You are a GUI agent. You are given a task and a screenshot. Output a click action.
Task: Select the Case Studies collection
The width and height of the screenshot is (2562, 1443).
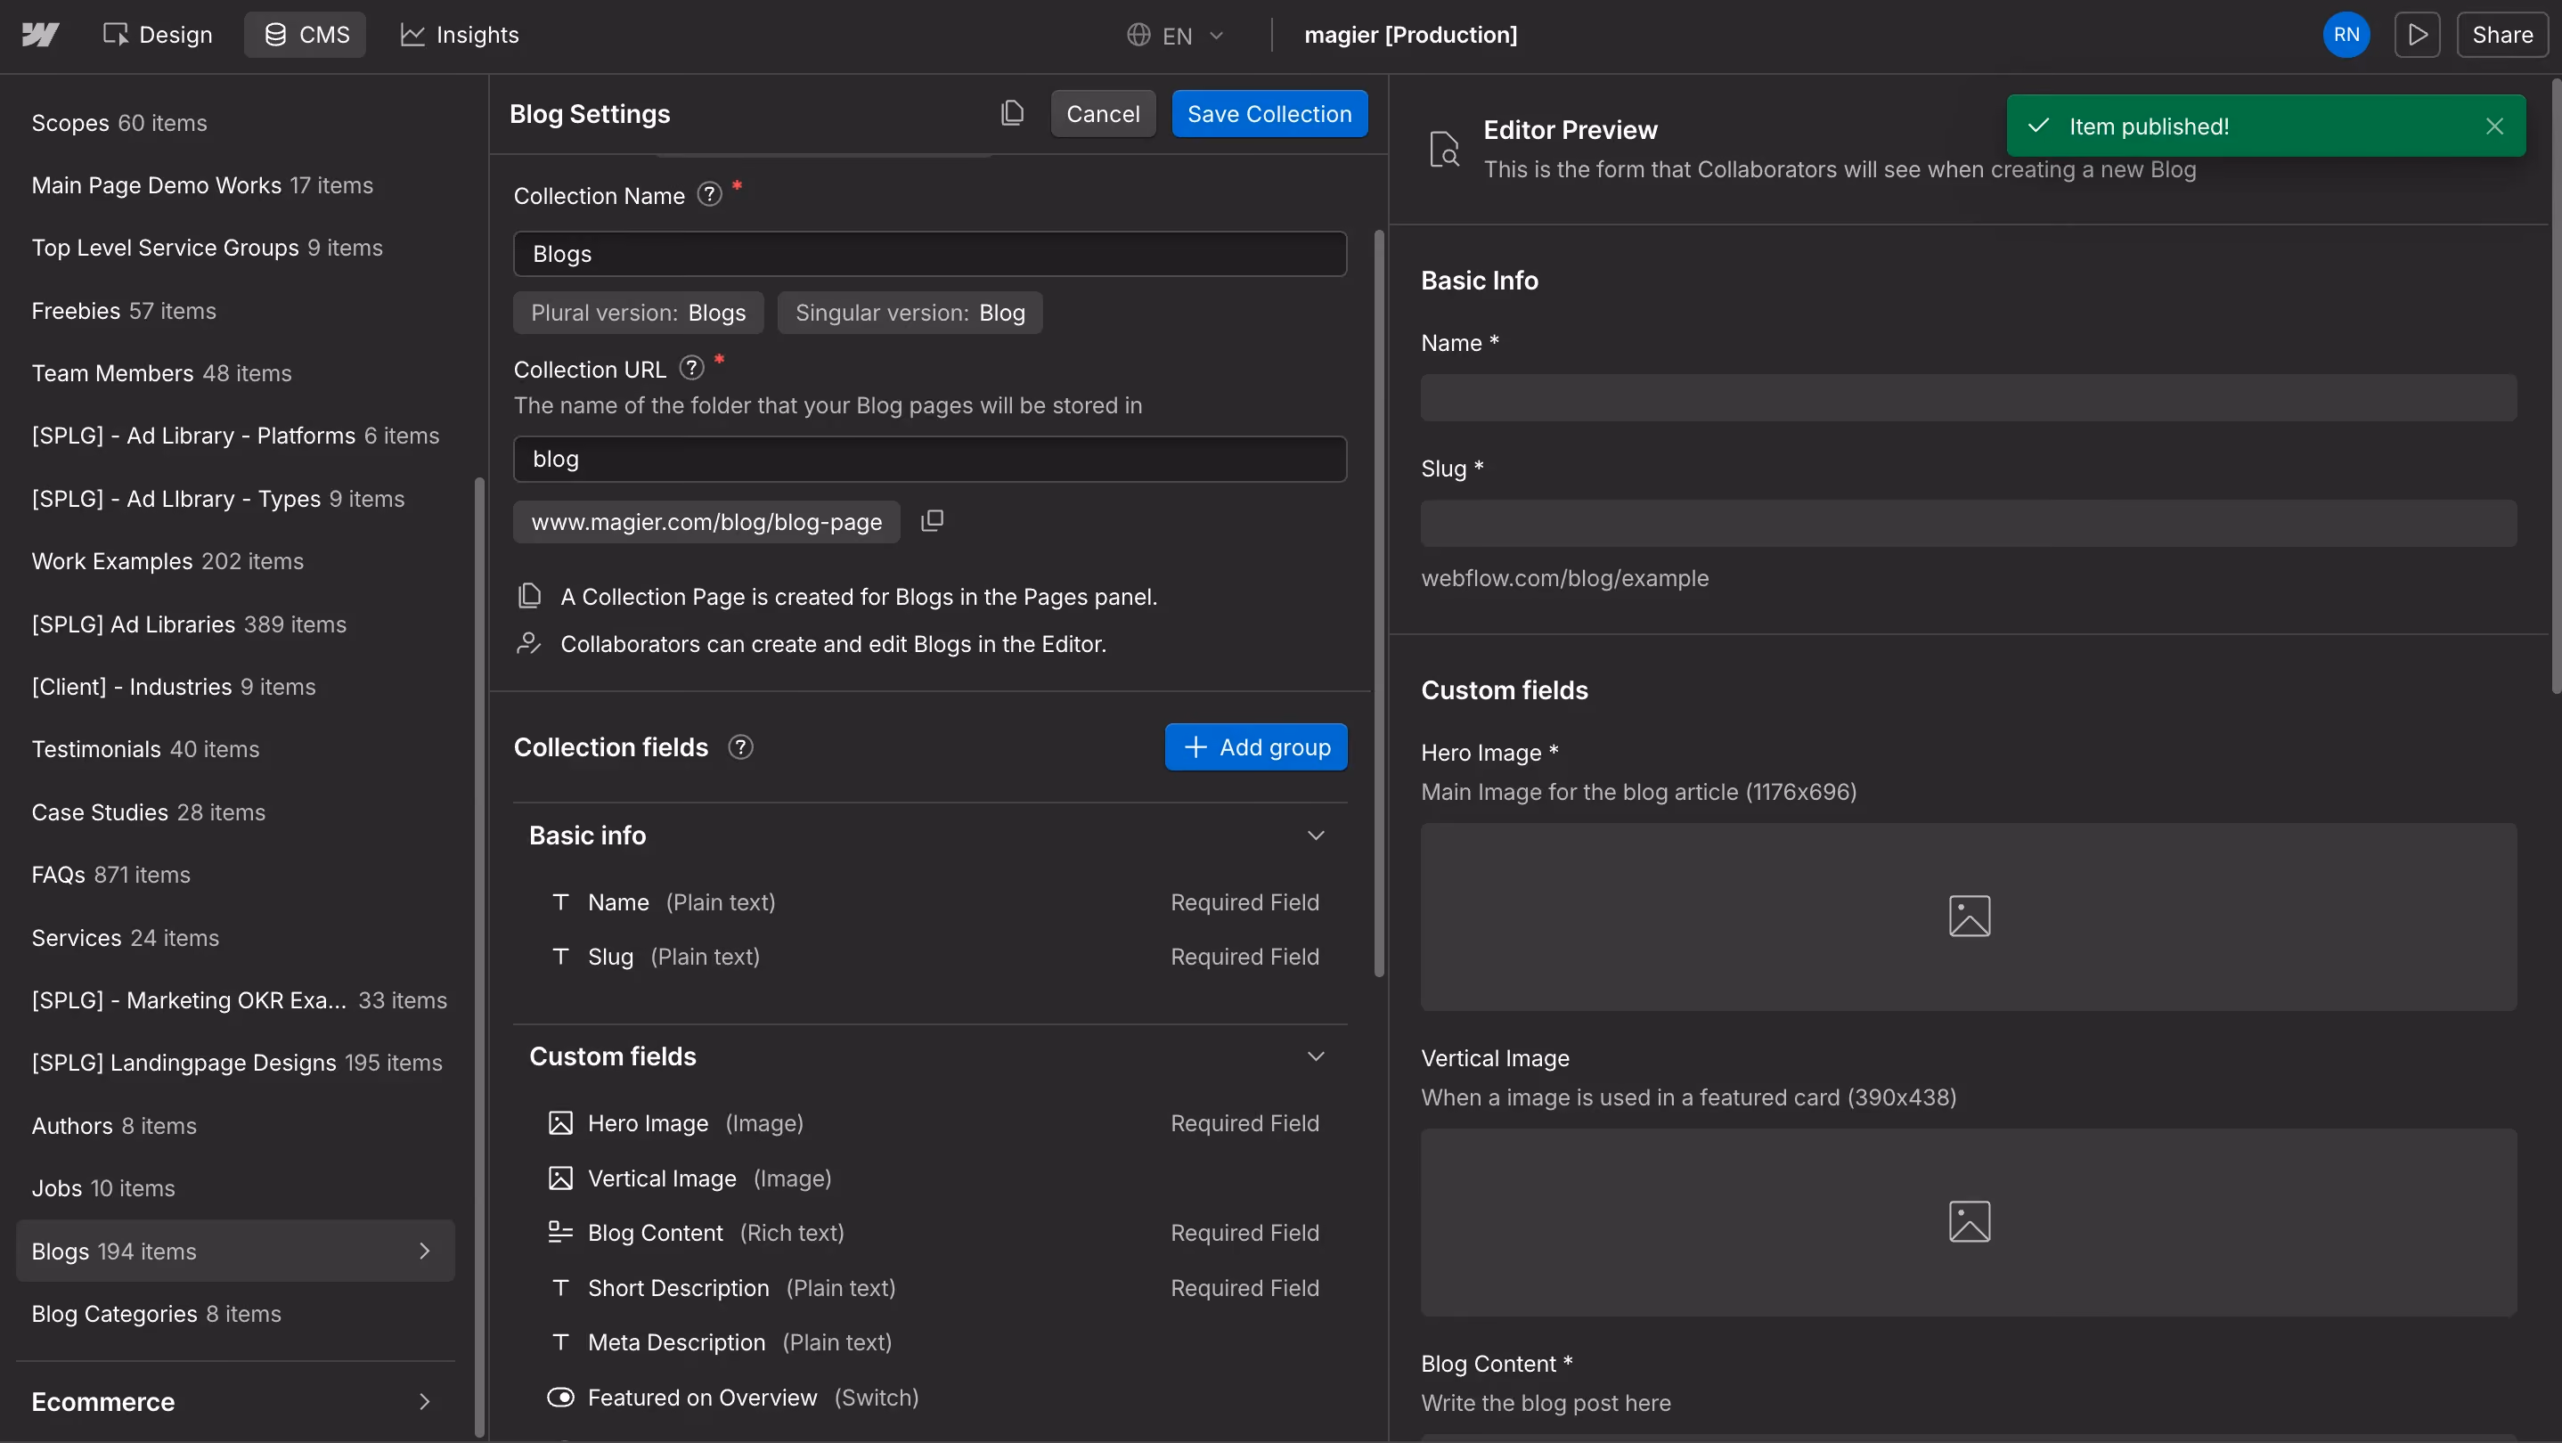[x=234, y=812]
